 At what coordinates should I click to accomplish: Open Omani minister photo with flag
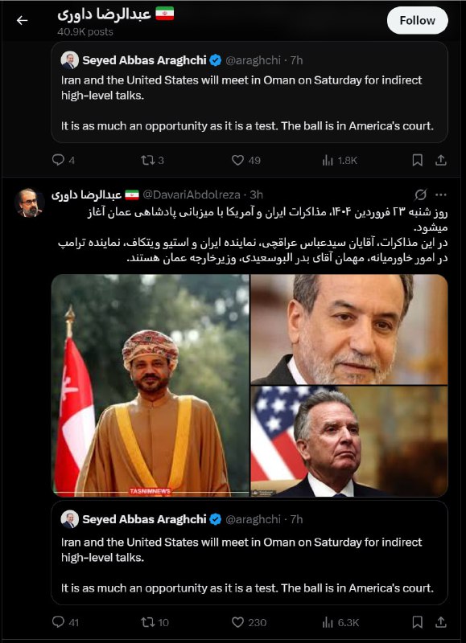coord(151,386)
